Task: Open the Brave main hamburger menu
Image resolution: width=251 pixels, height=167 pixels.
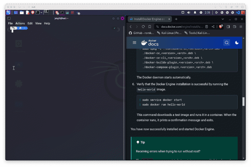Action: point(241,27)
